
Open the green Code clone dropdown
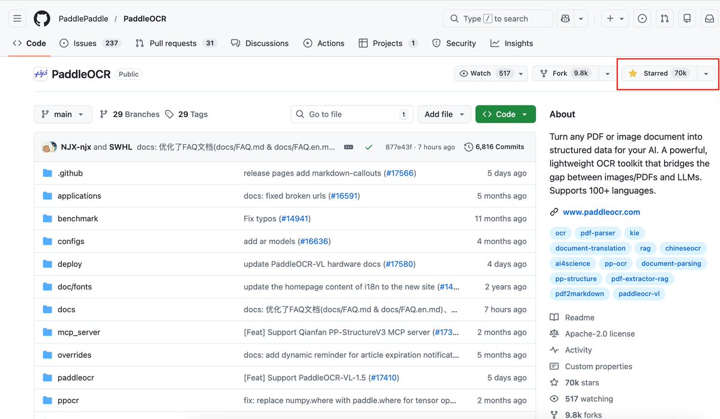[505, 114]
